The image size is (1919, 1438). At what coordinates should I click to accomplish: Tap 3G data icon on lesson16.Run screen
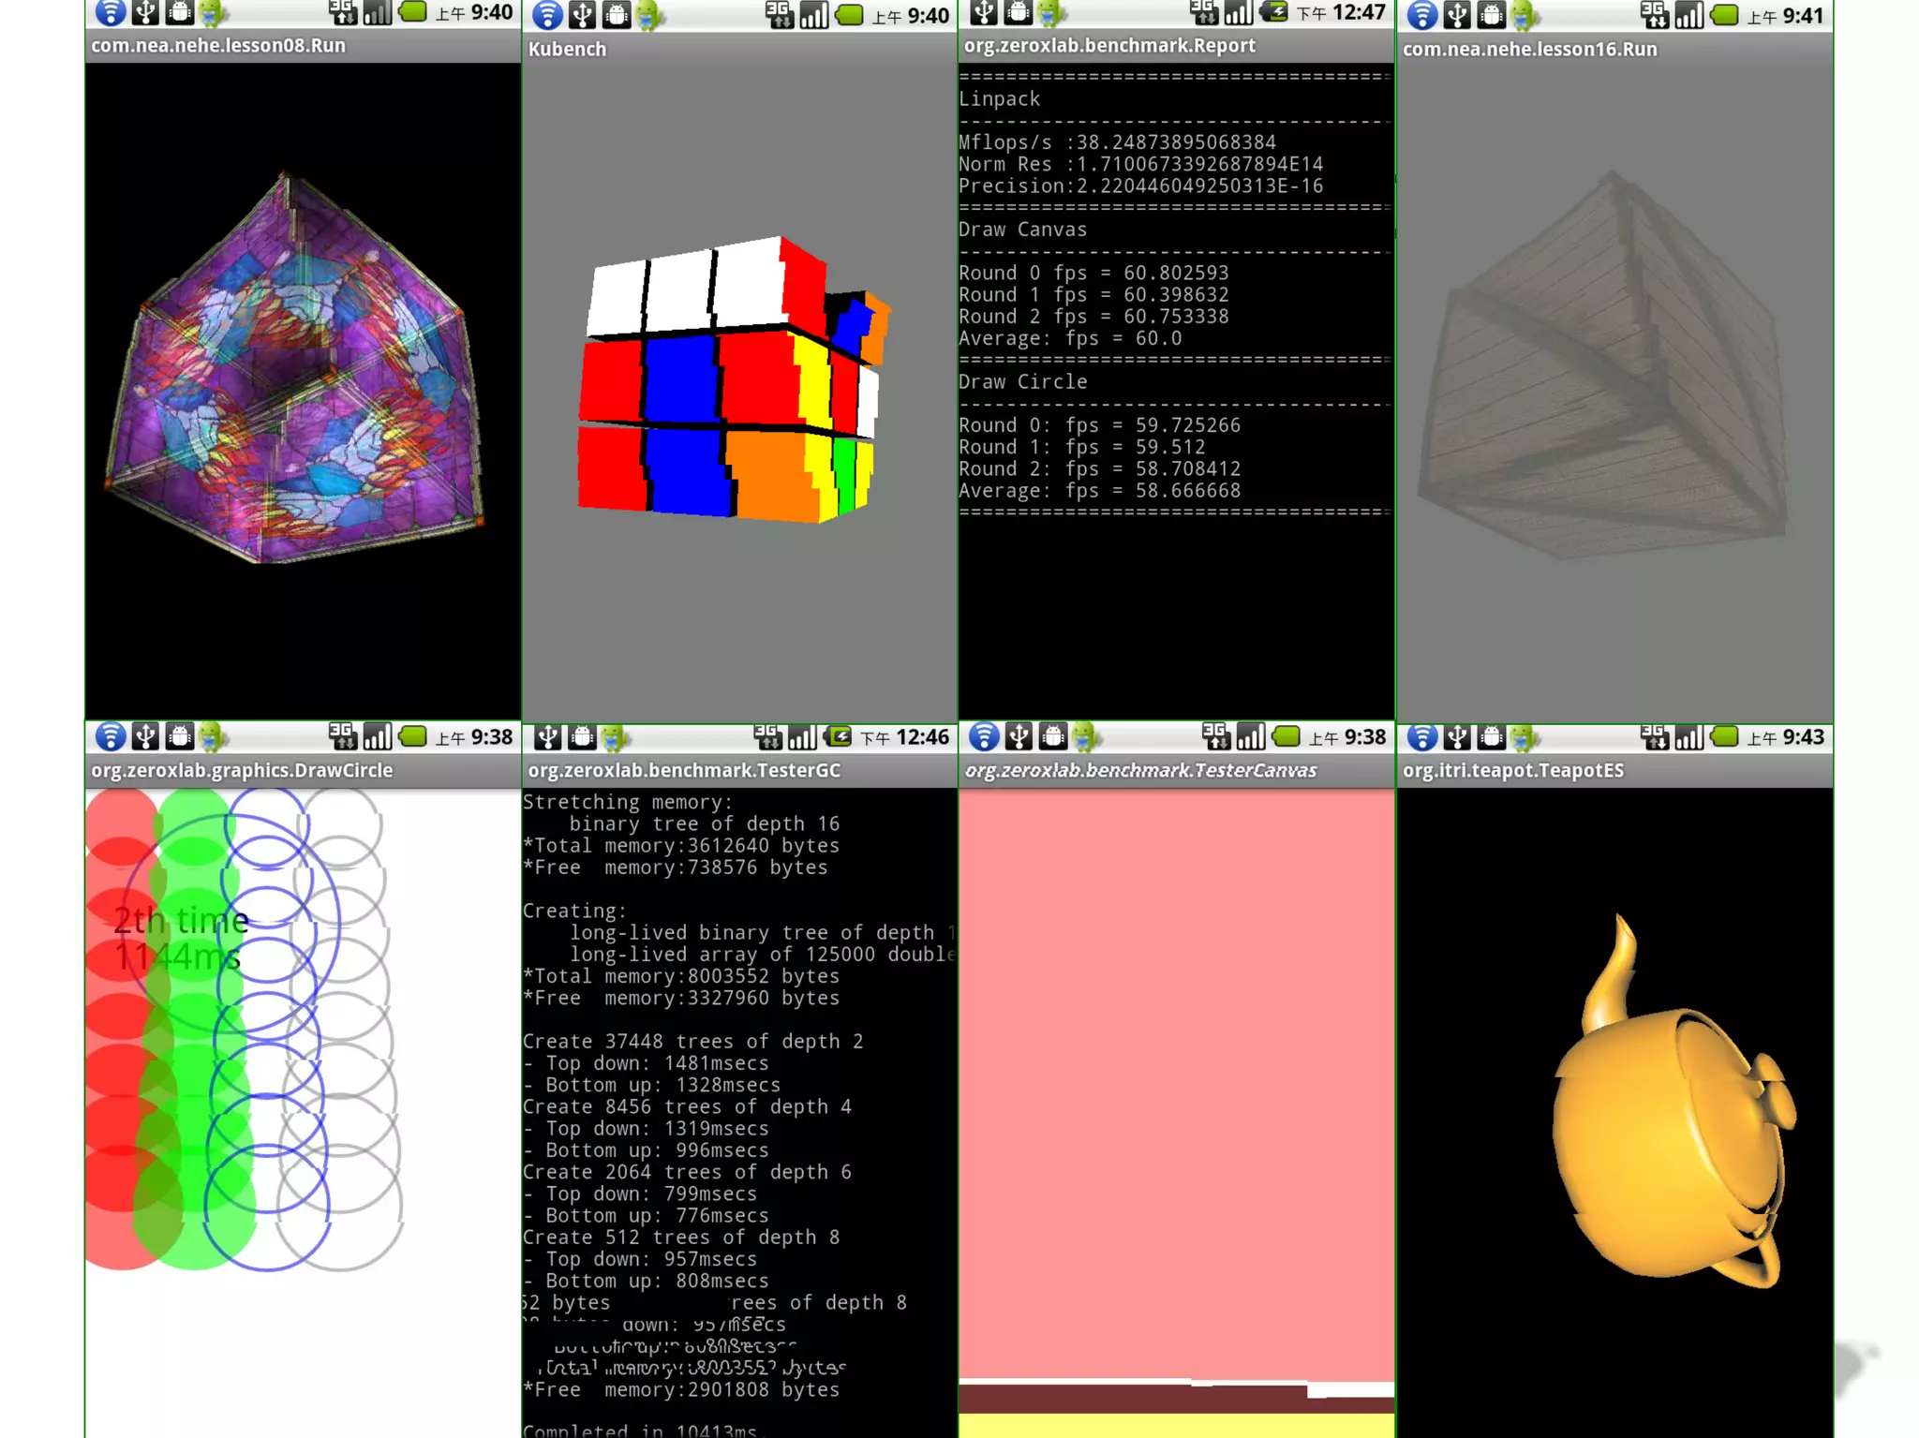coord(1654,14)
